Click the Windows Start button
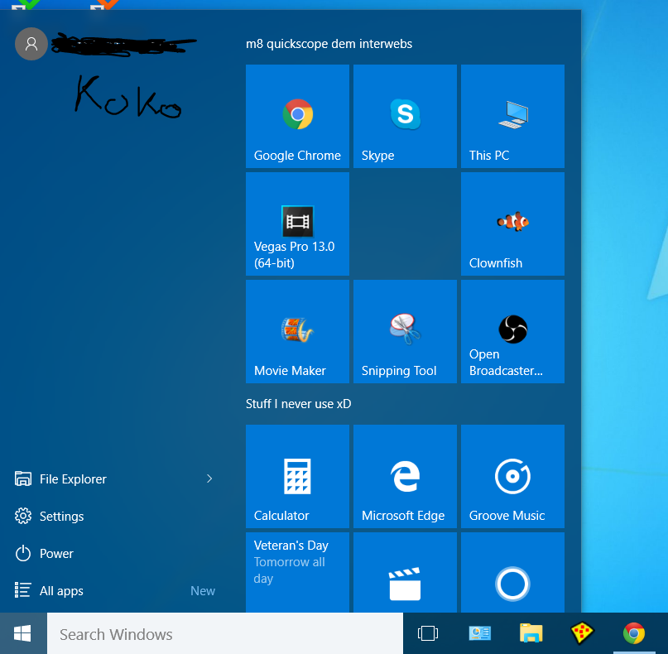Image resolution: width=668 pixels, height=654 pixels. click(x=23, y=633)
